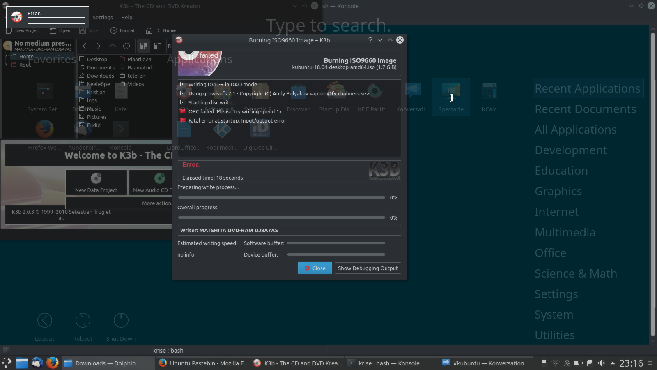657x370 pixels.
Task: Switch K3b browser to icons view
Action: tap(144, 46)
